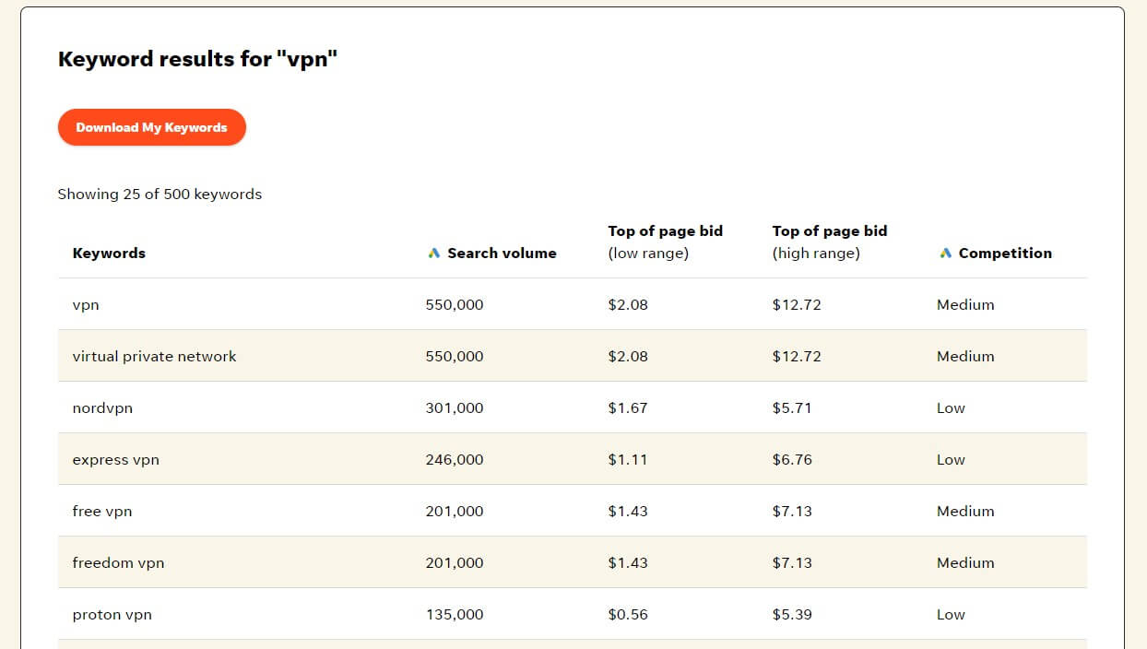Click the Medium competition value for vpn row
The height and width of the screenshot is (649, 1147).
[x=965, y=305]
